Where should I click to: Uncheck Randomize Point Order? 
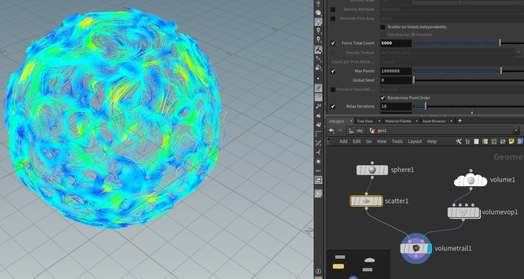pos(383,98)
